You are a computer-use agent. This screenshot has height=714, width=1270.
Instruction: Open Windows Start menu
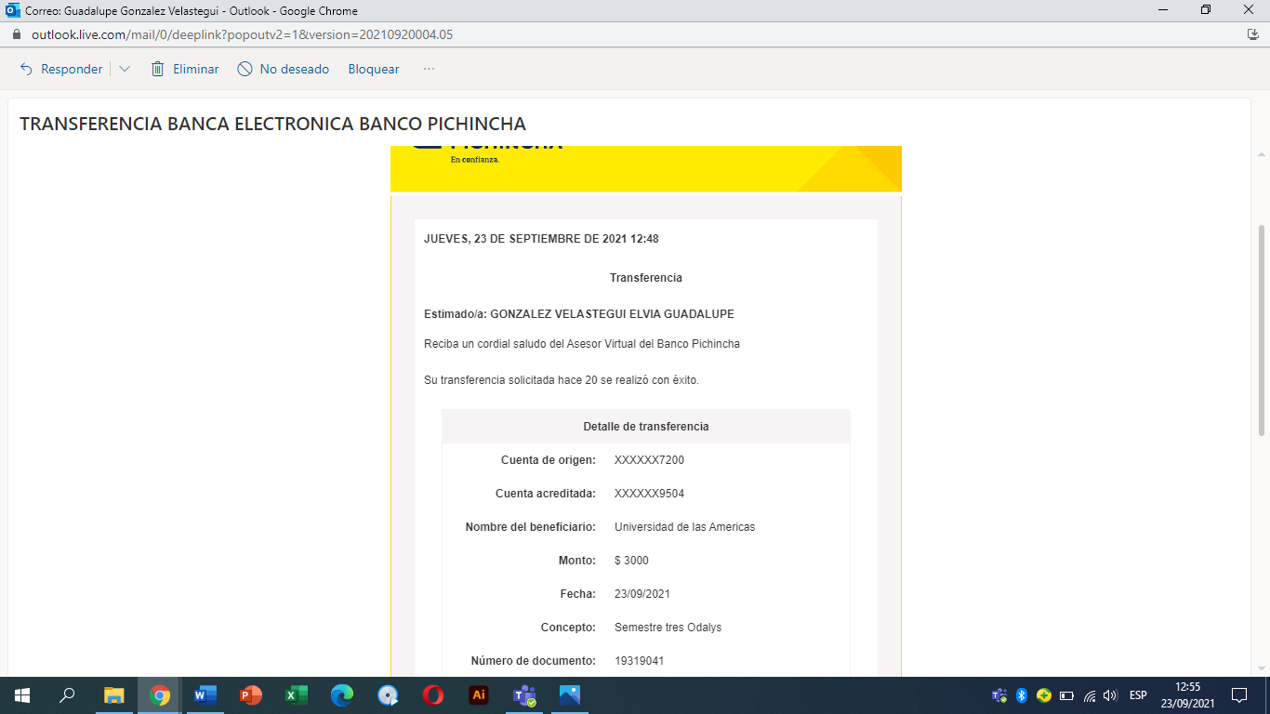(21, 695)
